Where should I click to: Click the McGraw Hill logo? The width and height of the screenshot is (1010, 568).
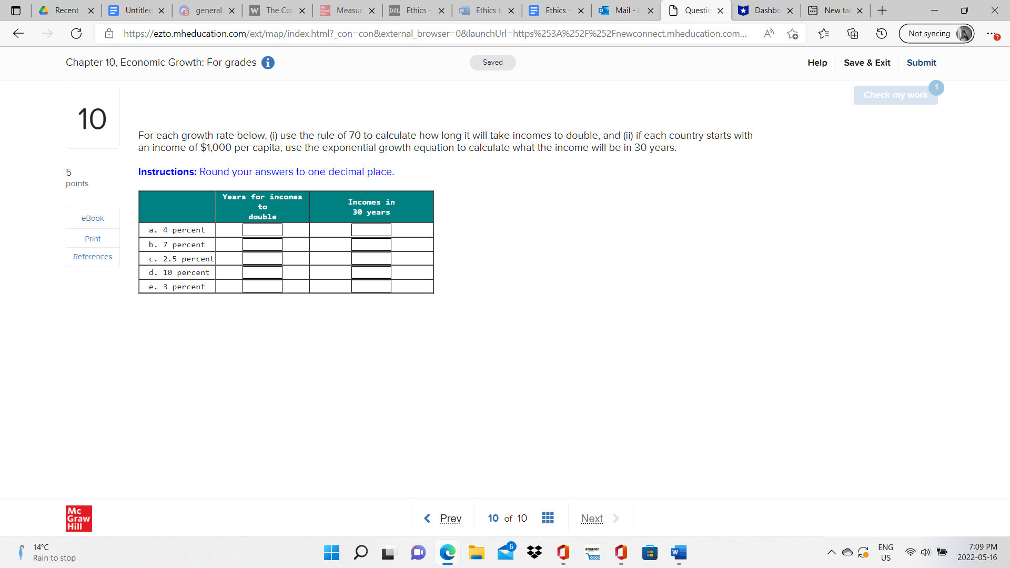point(78,518)
